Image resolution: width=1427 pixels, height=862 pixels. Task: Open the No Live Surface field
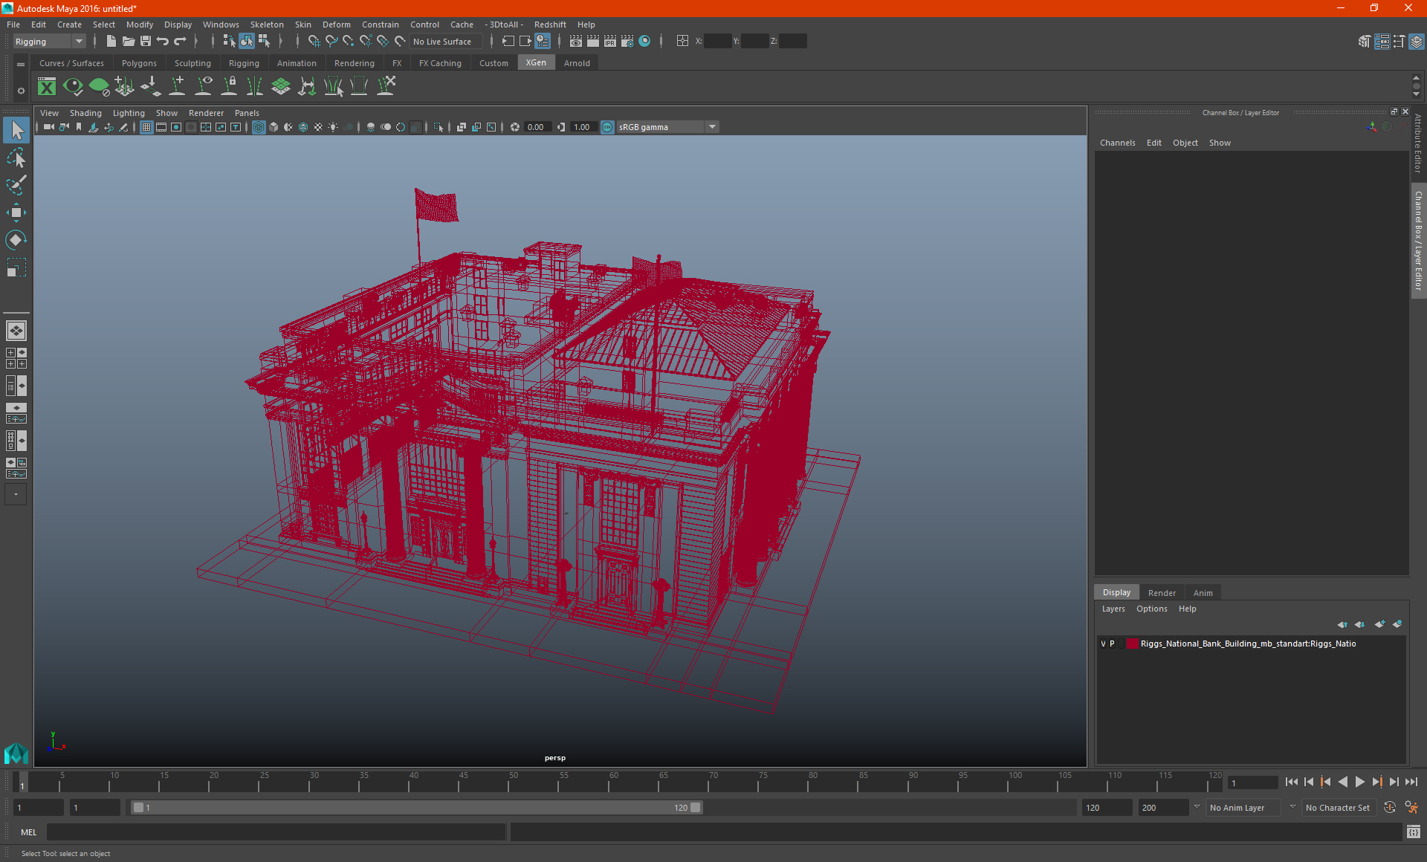pos(447,42)
